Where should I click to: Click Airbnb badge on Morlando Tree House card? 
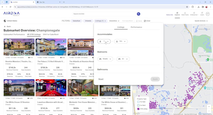pos(70,82)
